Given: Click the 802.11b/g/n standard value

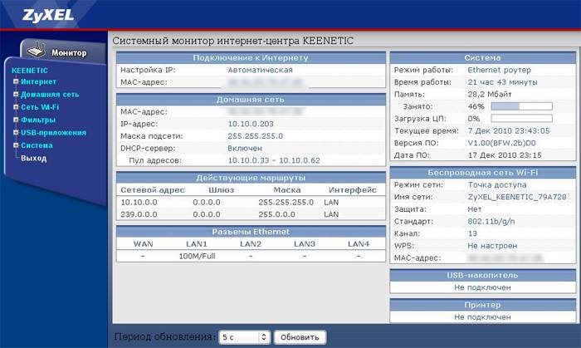Looking at the screenshot, I should 491,222.
